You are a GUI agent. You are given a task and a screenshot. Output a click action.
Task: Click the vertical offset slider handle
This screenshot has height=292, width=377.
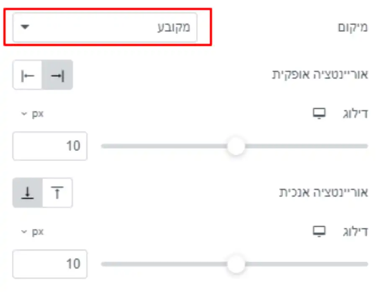[x=236, y=264]
